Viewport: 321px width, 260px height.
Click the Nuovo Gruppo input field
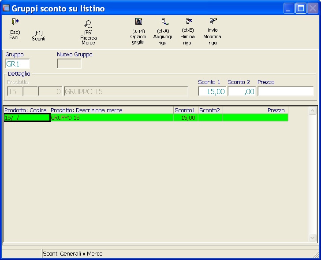69,64
